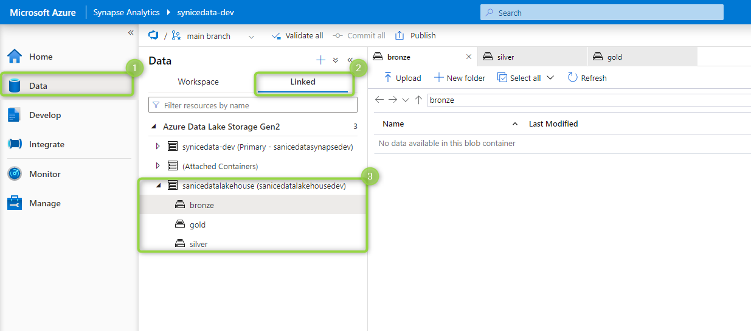751x331 pixels.
Task: Click Synapse Analytics breadcrumb
Action: (x=126, y=13)
